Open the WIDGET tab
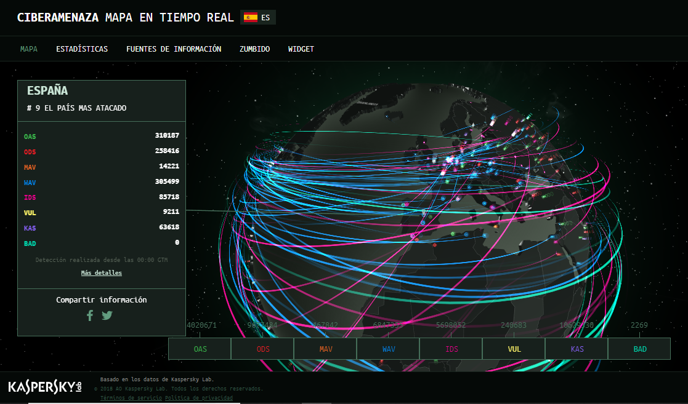 301,49
